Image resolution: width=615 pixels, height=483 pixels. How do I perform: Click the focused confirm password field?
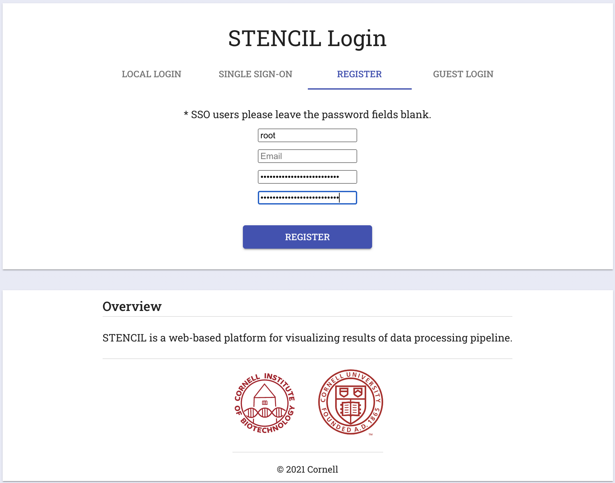tap(307, 198)
